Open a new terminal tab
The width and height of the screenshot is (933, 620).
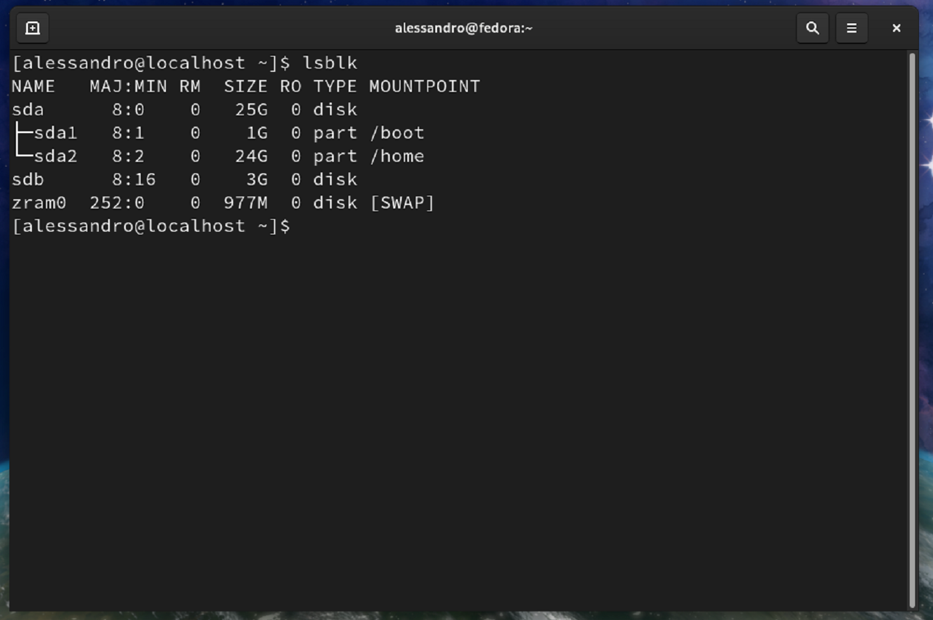33,28
